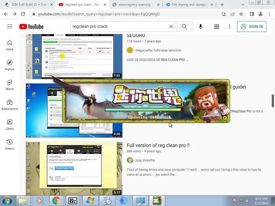Click the address bar URL

(99, 14)
